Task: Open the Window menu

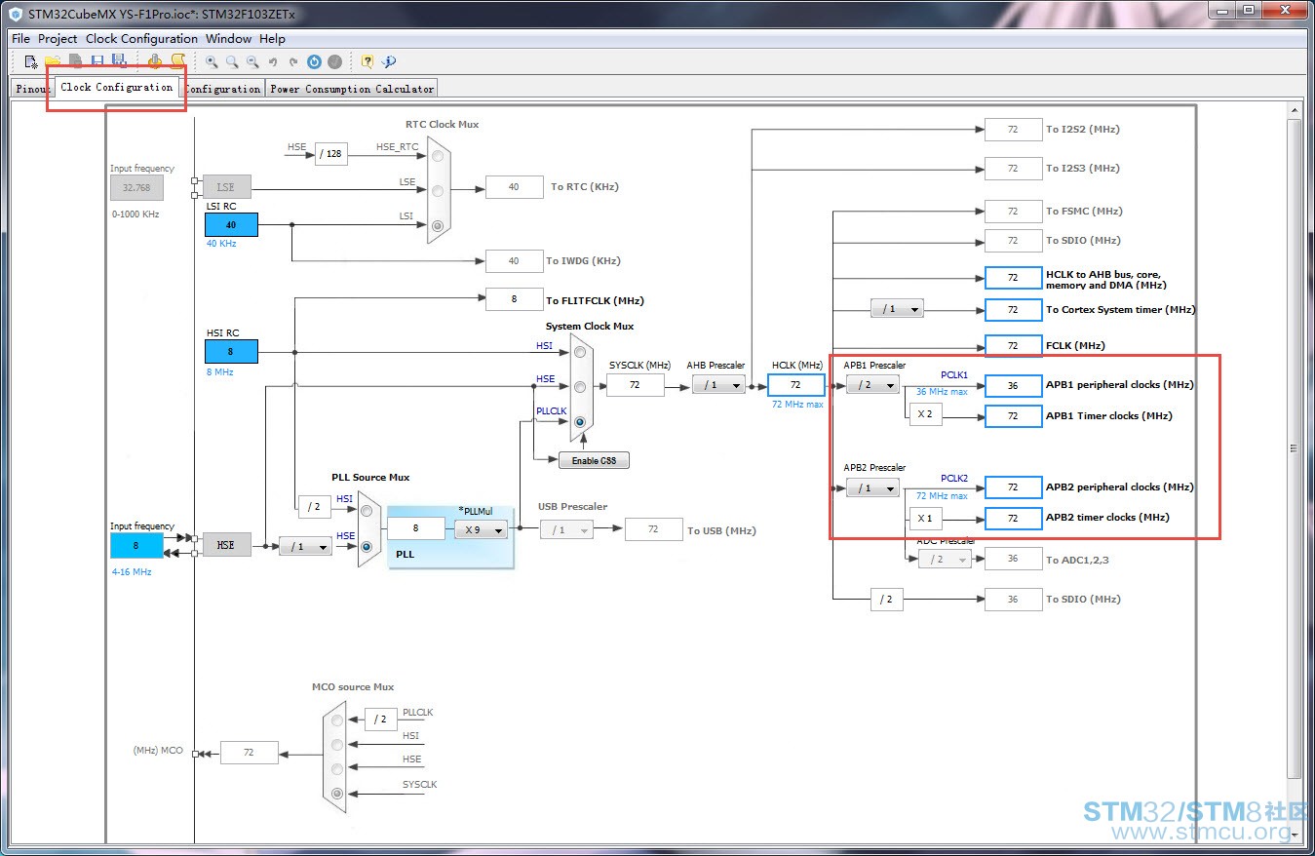Action: click(x=228, y=39)
